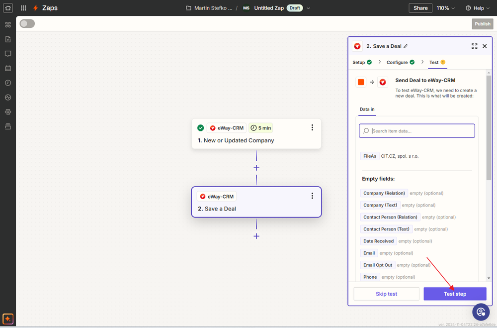Image resolution: width=497 pixels, height=328 pixels.
Task: Click the orange Zaps lightning bolt logo
Action: click(x=35, y=8)
